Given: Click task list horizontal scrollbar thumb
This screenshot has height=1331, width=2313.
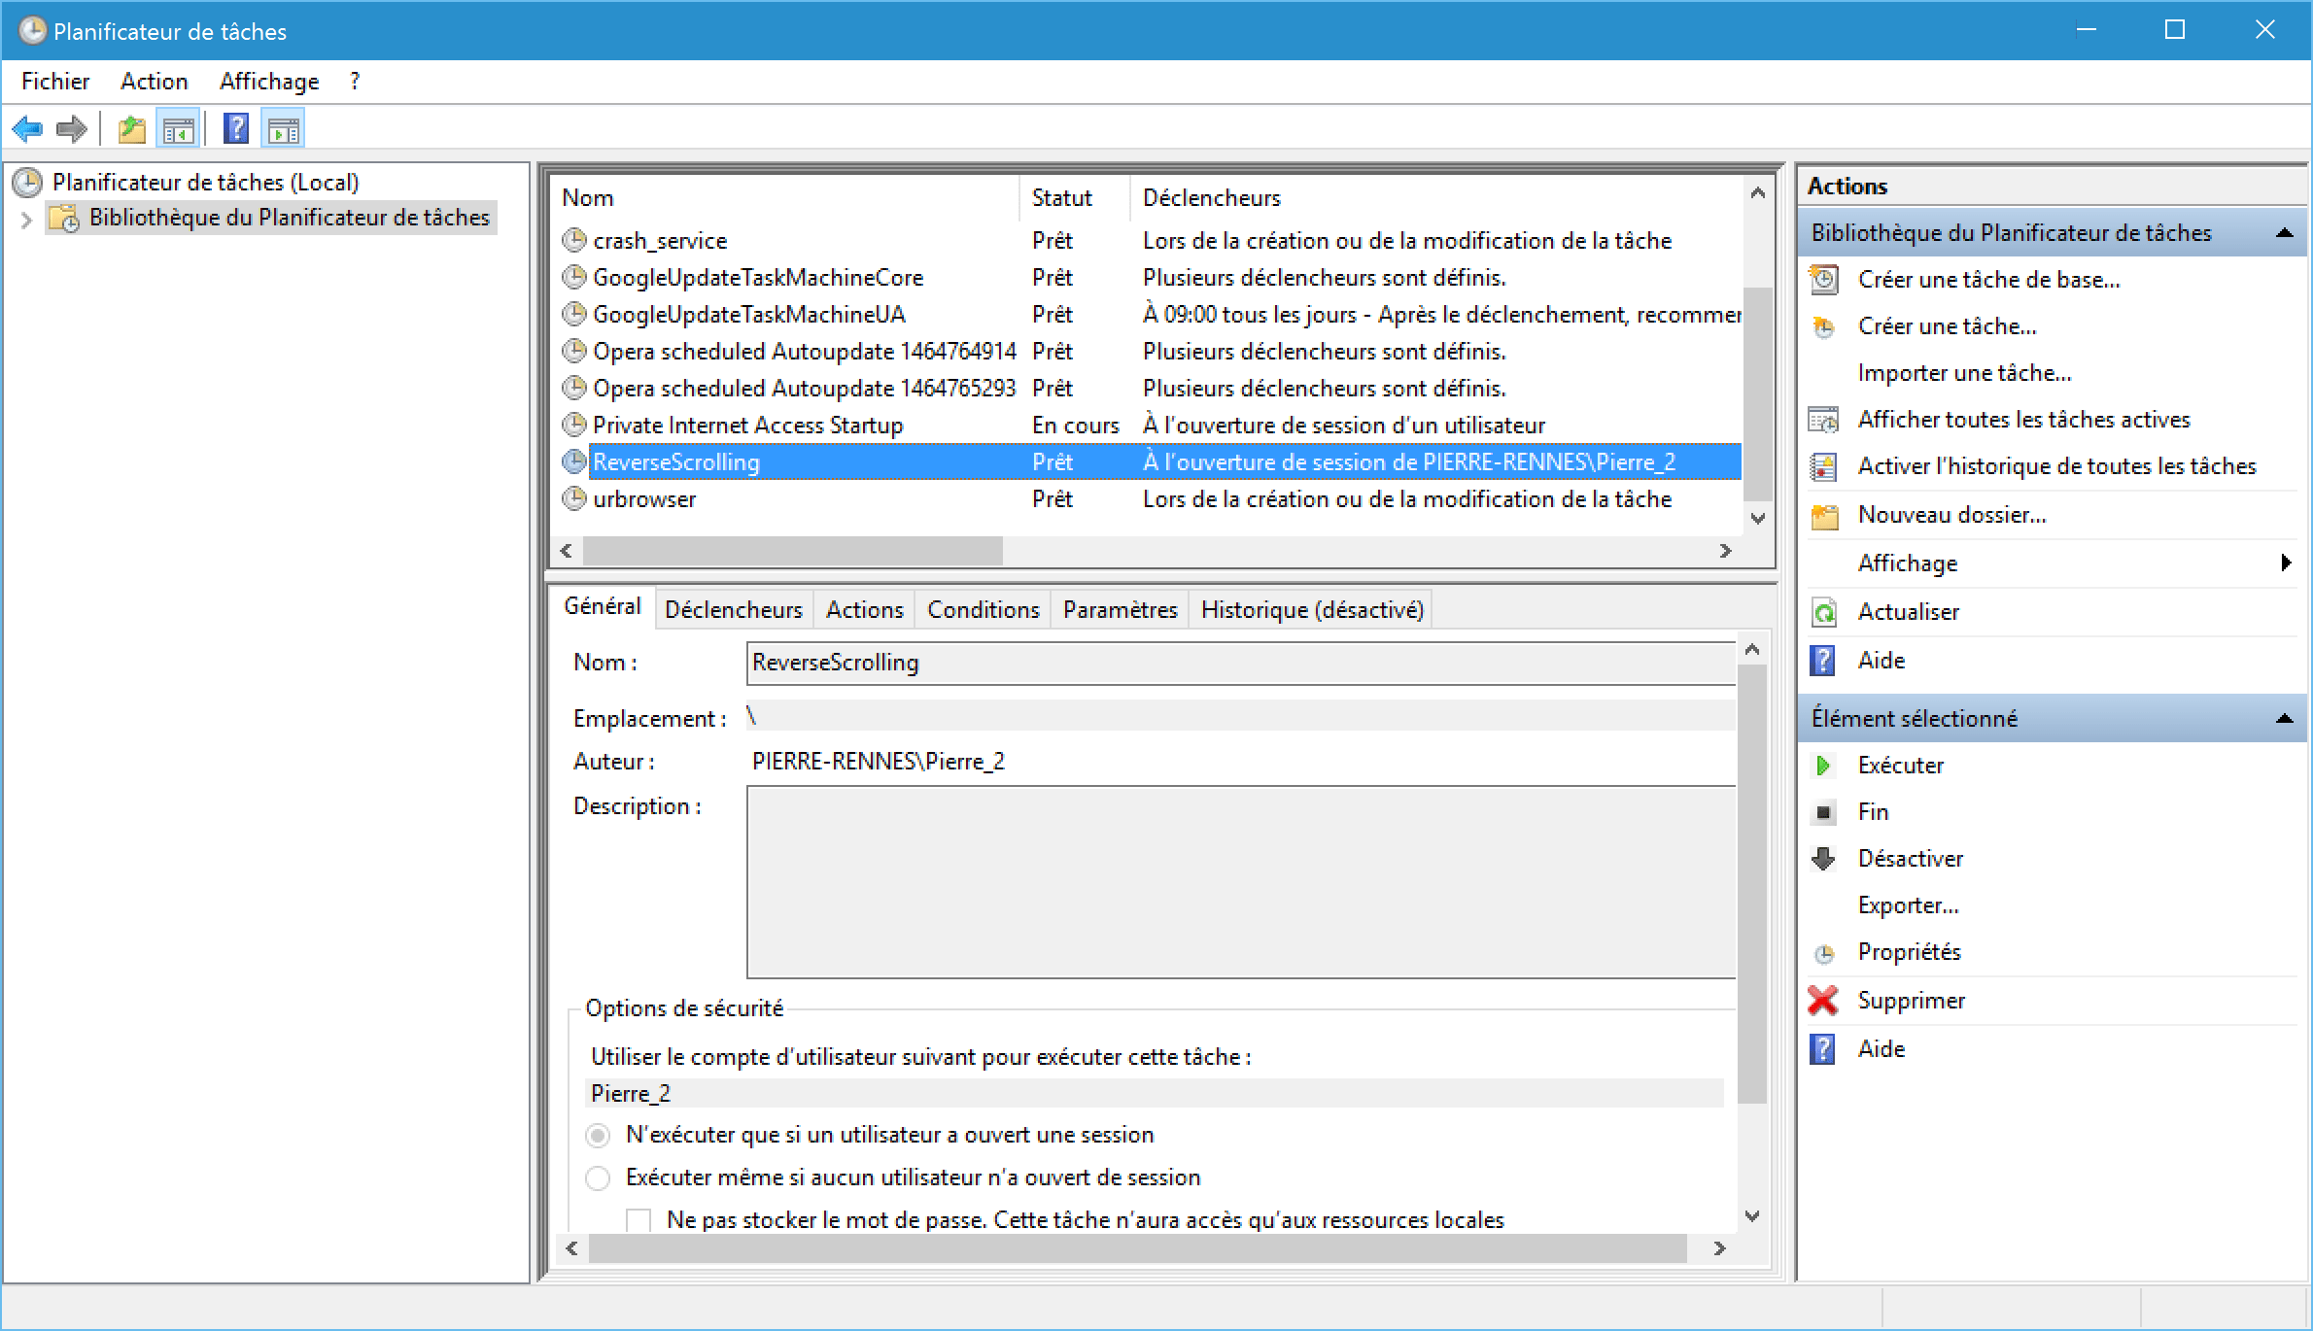Looking at the screenshot, I should 792,551.
